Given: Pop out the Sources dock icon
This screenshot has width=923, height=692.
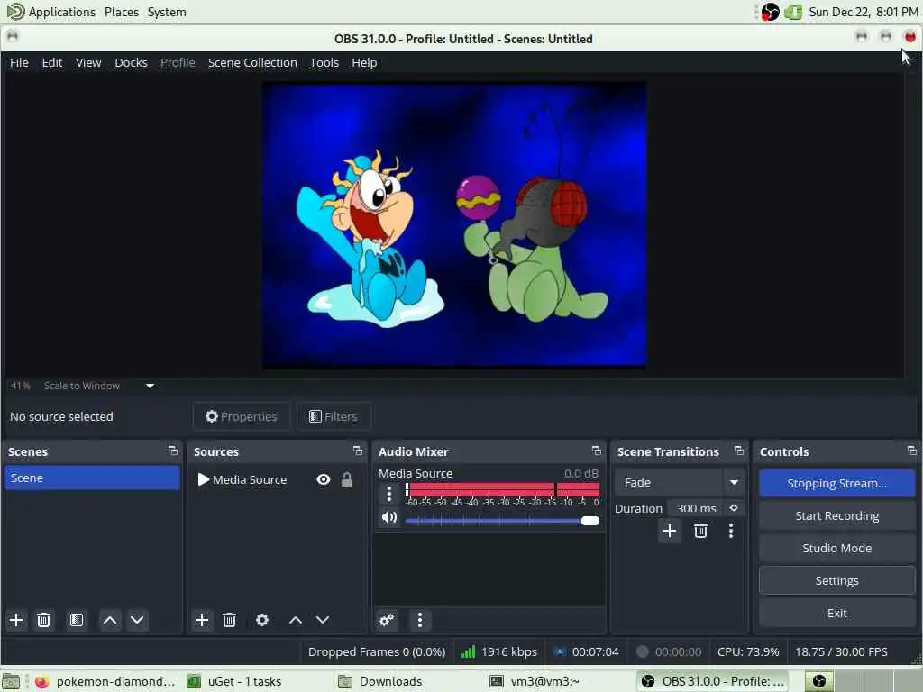Looking at the screenshot, I should 357,451.
